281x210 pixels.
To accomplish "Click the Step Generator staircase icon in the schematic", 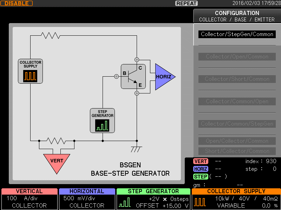I will [102, 126].
